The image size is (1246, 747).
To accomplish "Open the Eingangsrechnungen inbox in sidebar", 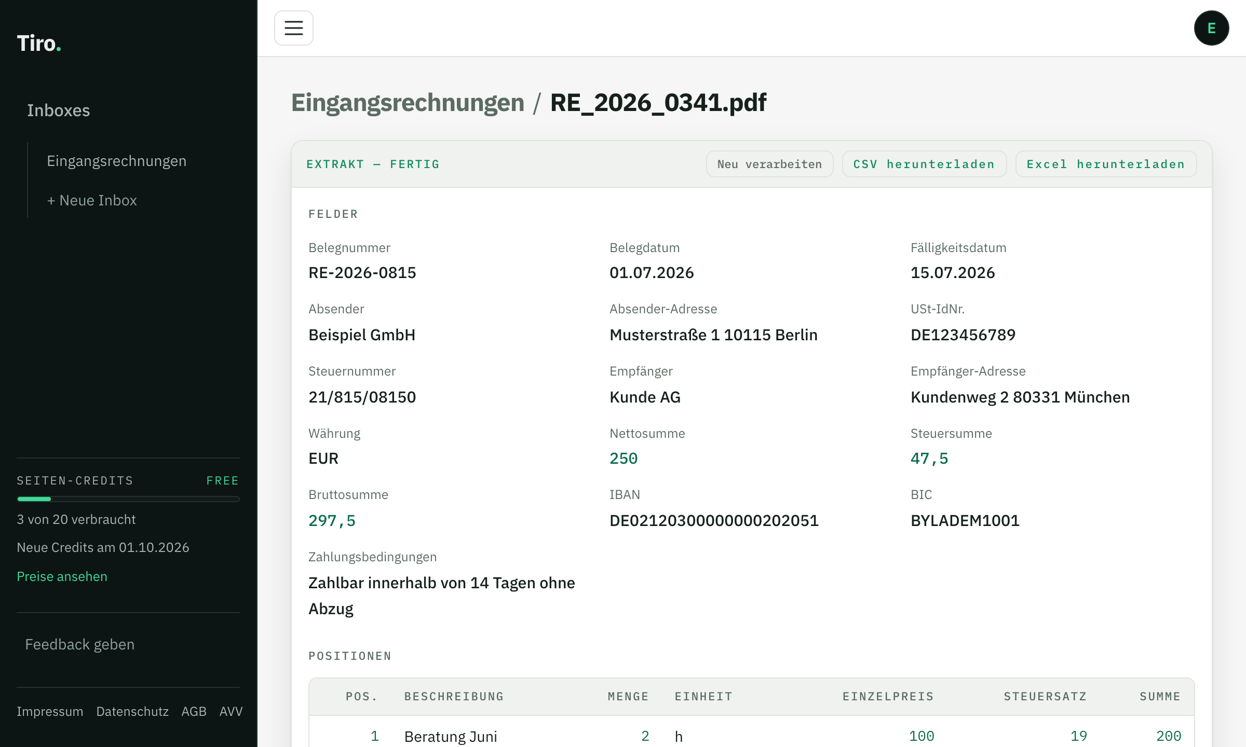I will tap(116, 161).
